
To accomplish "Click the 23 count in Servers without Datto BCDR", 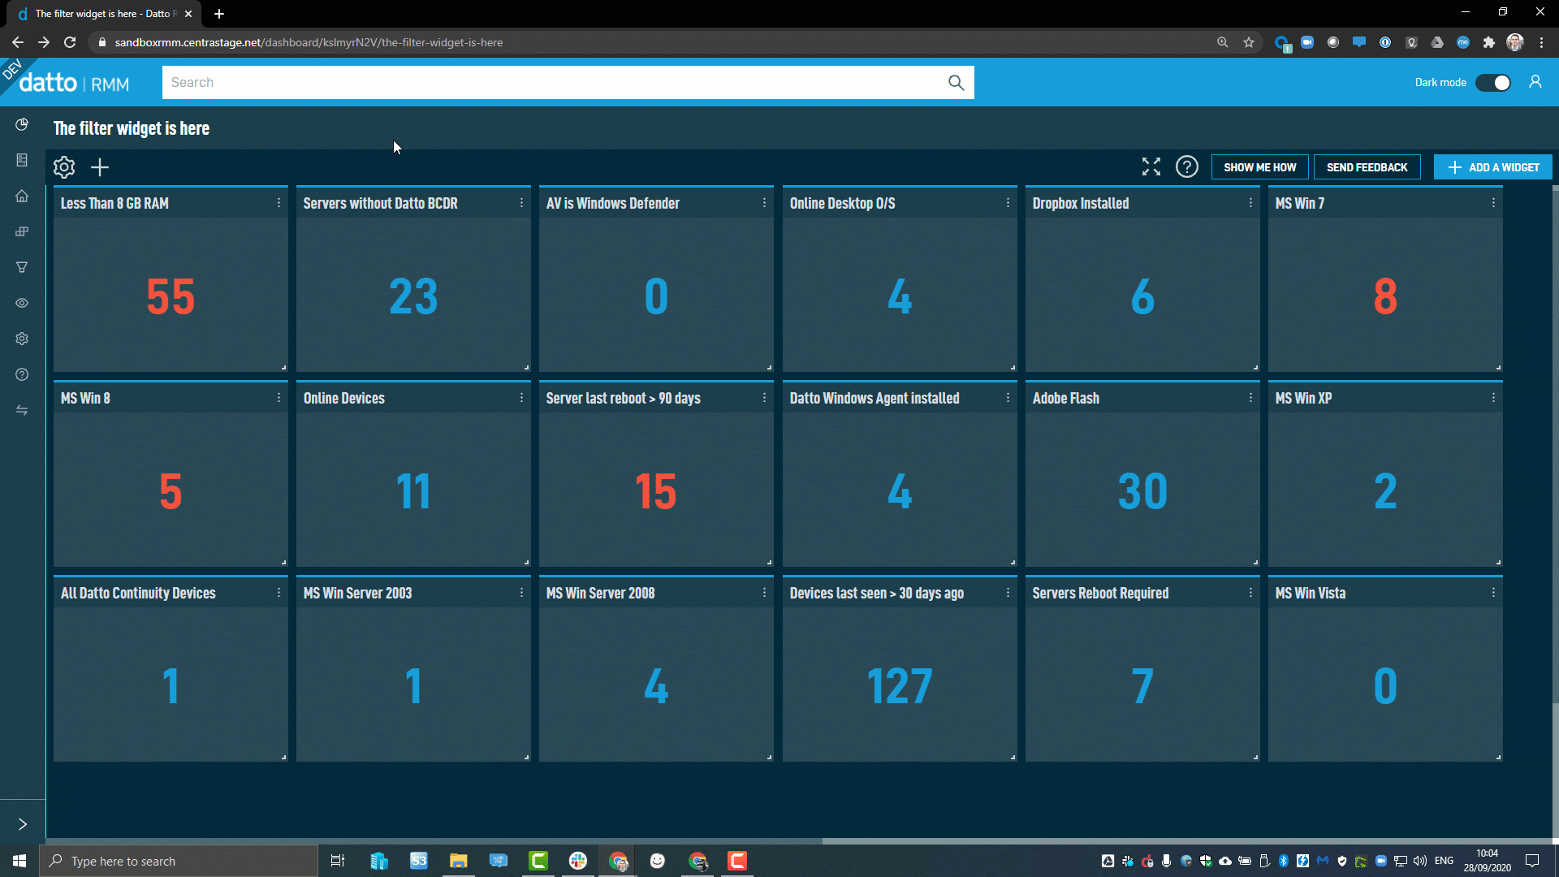I will pos(413,296).
